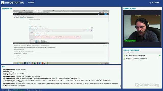163x91 pixels.
Task: Click the chat panel scrollbar handle
Action: [120, 86]
